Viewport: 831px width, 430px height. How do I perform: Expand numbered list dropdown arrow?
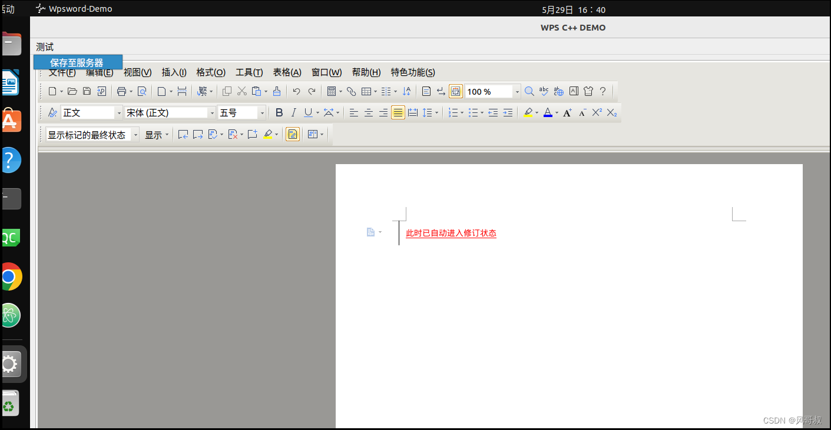tap(462, 113)
